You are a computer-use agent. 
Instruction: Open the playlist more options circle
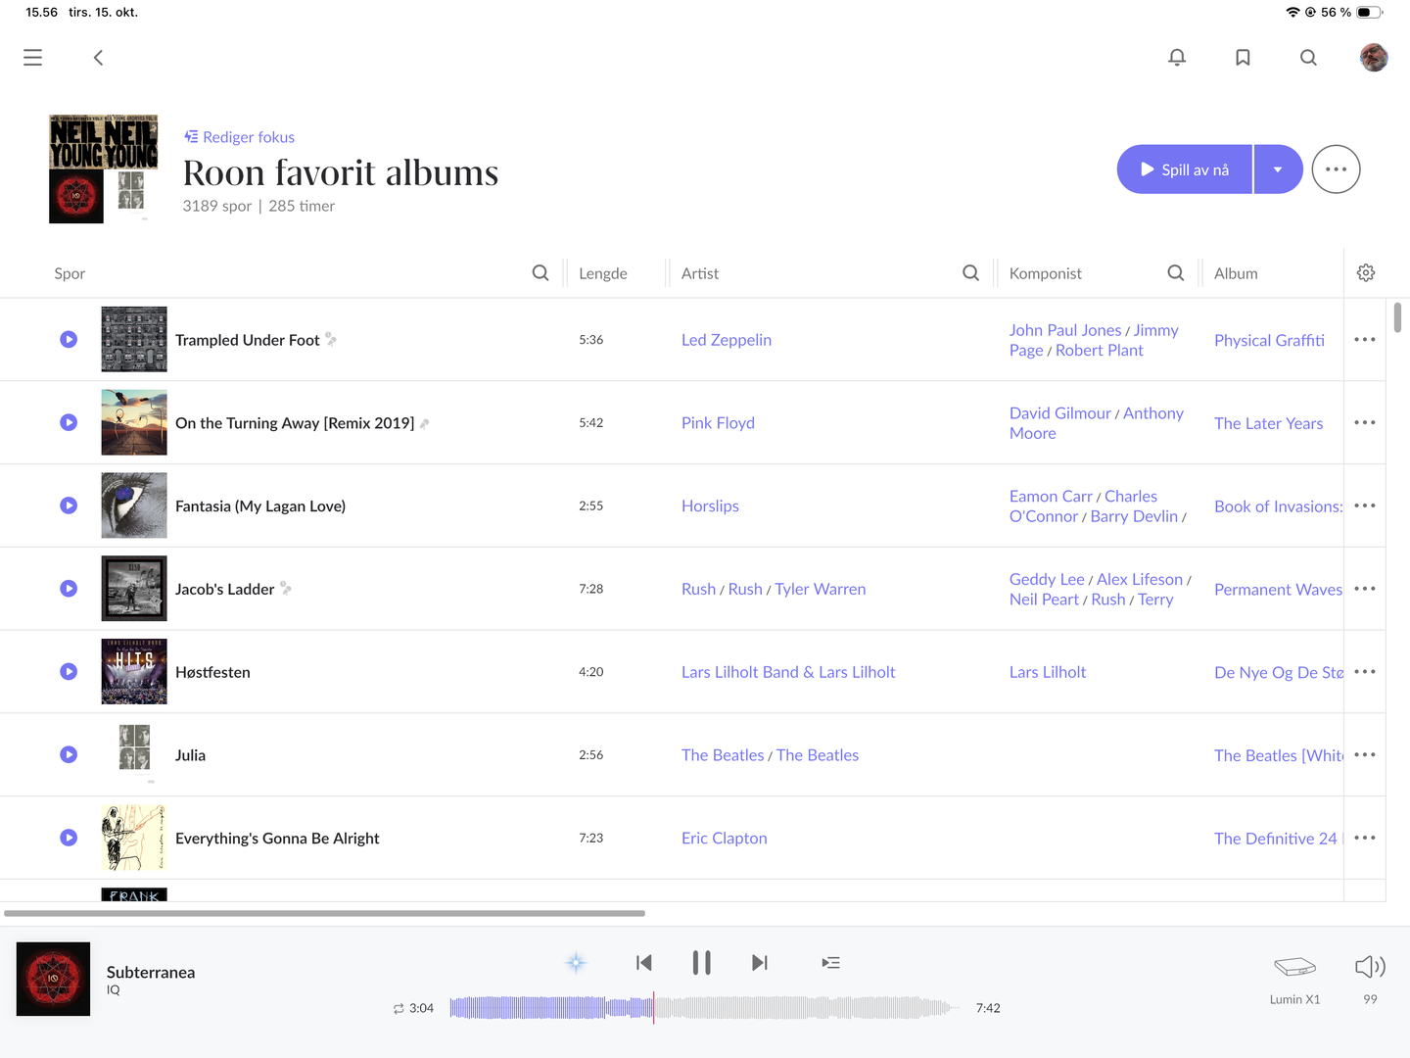[1336, 169]
